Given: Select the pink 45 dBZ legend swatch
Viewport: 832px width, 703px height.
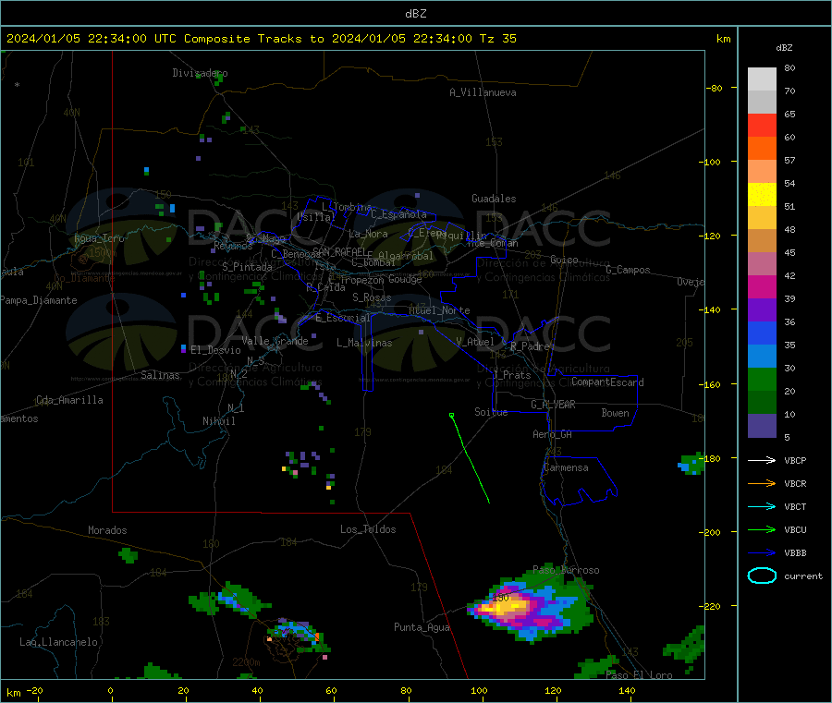Looking at the screenshot, I should (x=762, y=263).
